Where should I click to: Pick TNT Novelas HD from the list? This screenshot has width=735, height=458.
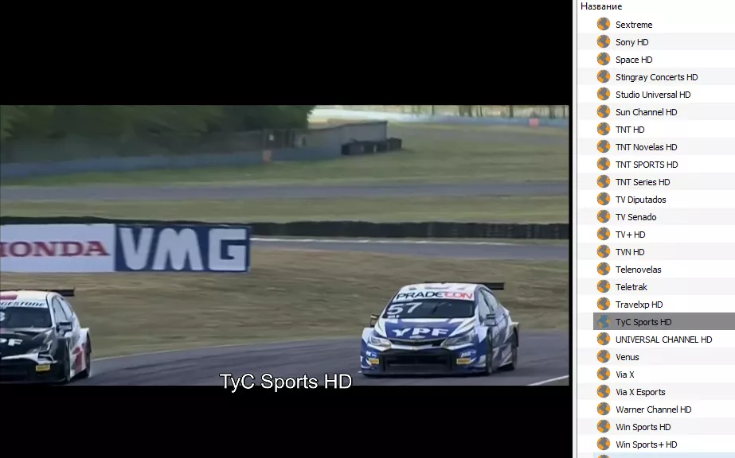click(x=647, y=147)
